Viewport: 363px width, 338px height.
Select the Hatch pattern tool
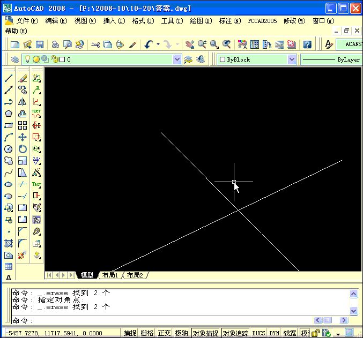[x=9, y=243]
